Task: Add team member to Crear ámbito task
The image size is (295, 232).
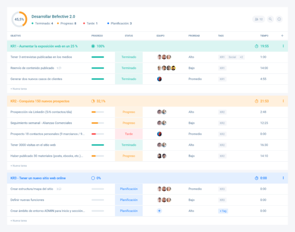Action: tap(159, 211)
